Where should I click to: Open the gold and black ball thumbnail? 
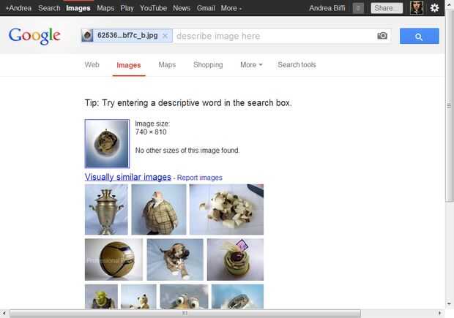click(x=113, y=260)
